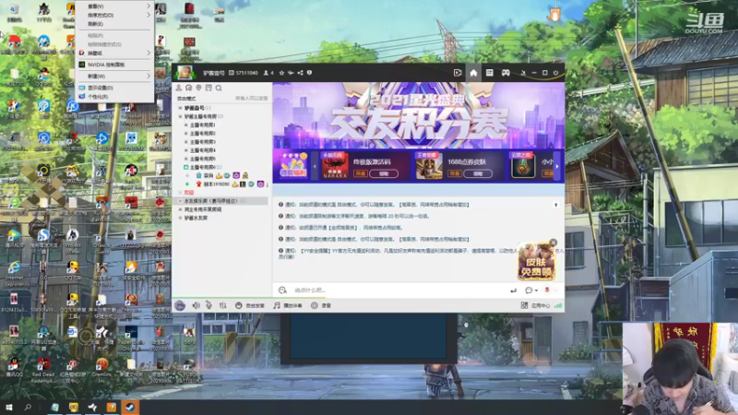This screenshot has height=415, width=738.
Task: Click the font style icon in chat box
Action: [282, 290]
